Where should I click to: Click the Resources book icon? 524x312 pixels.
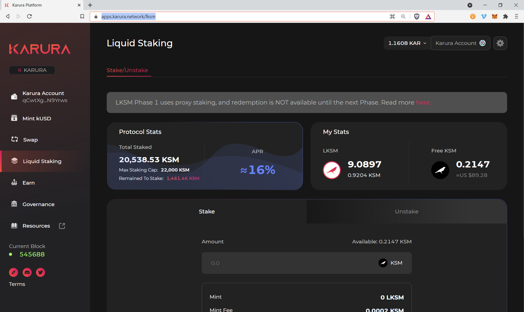[14, 225]
